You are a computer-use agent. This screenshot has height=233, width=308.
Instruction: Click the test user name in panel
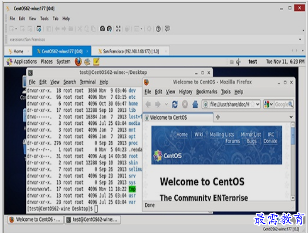click(x=253, y=62)
